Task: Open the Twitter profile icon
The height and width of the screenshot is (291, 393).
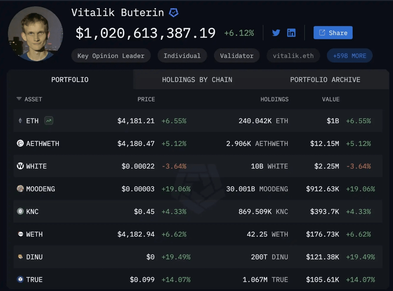Action: tap(276, 33)
